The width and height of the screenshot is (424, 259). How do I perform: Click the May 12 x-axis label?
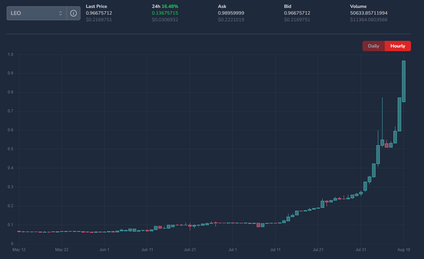point(19,250)
